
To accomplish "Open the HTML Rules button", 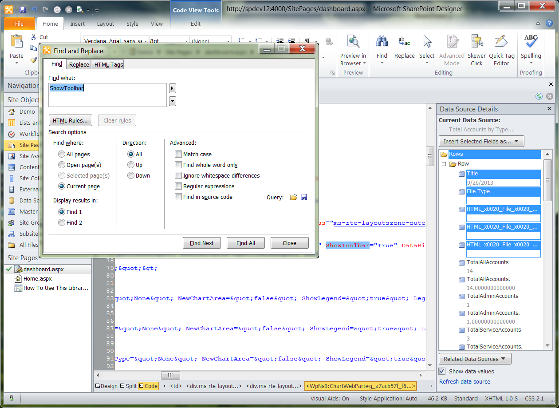I will (x=71, y=120).
